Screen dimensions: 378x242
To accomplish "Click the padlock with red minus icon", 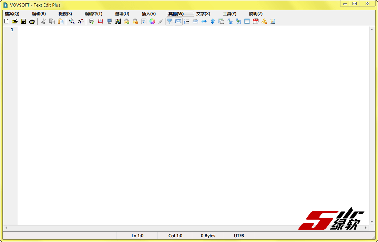I will pos(135,21).
